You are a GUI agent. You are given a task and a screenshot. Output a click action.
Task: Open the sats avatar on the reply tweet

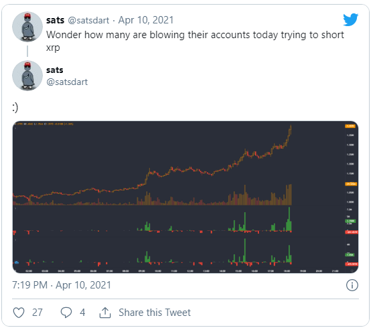[x=27, y=76]
